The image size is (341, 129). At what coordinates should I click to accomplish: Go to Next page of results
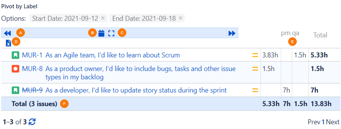point(333,122)
